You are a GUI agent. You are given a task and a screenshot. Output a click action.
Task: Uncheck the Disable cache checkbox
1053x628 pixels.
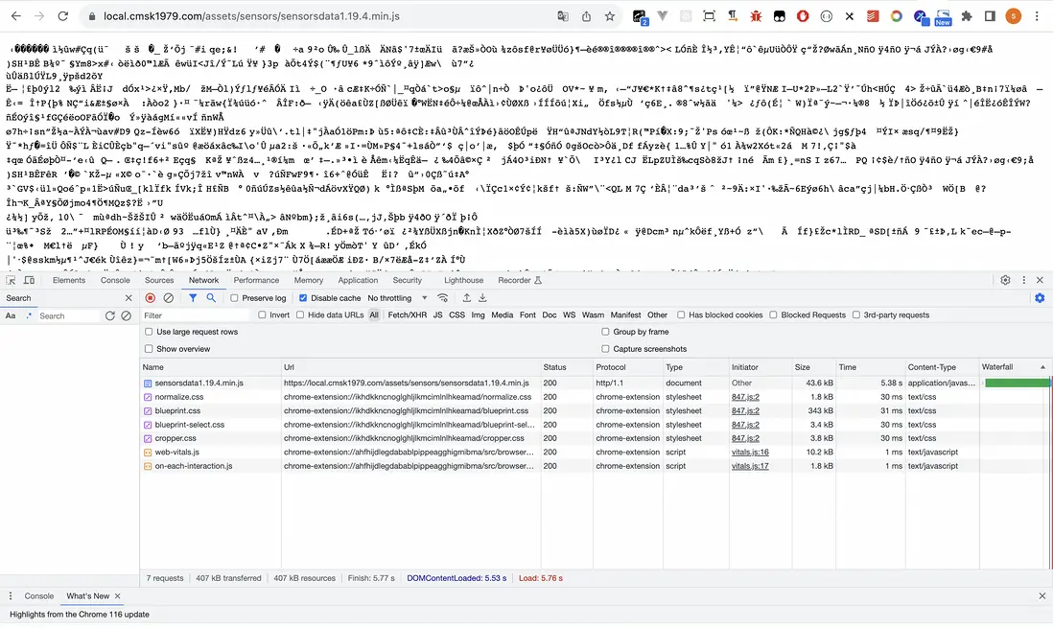pyautogui.click(x=303, y=297)
